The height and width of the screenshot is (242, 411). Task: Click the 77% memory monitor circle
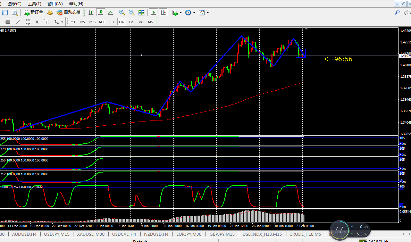tap(340, 230)
